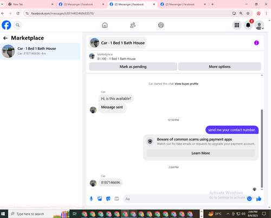
Task: Open Chrome's three-dot menu
Action: pyautogui.click(x=266, y=14)
